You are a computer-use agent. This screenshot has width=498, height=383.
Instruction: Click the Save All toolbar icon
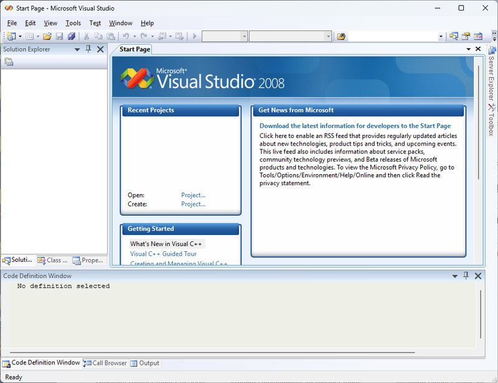[x=72, y=36]
